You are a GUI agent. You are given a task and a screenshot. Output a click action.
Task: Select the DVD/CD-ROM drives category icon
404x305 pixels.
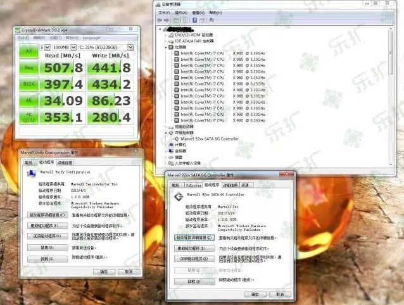pyautogui.click(x=171, y=35)
